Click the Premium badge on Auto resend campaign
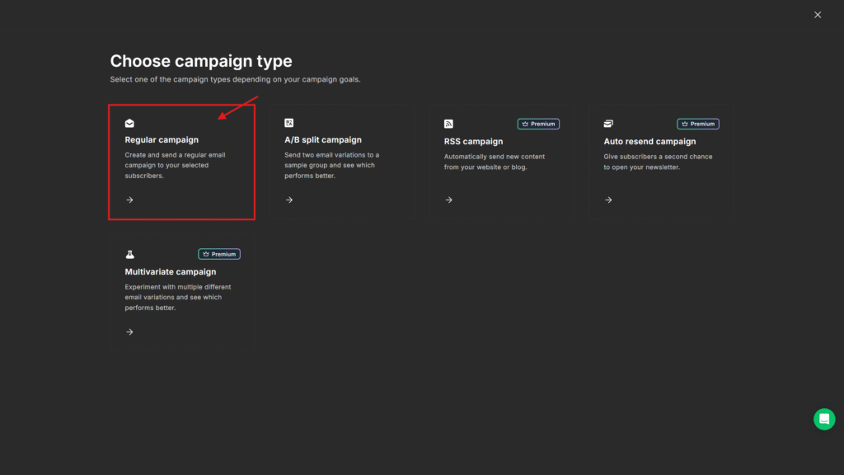 click(698, 124)
